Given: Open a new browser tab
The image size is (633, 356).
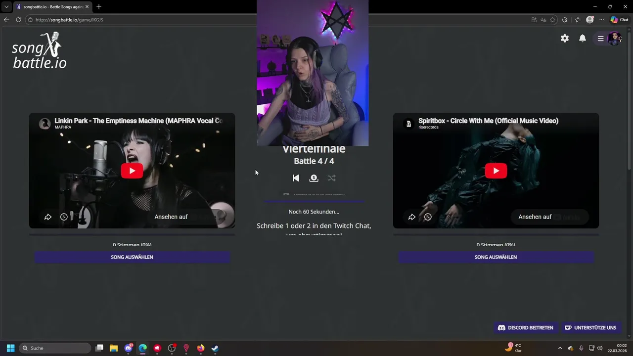Looking at the screenshot, I should coord(99,7).
